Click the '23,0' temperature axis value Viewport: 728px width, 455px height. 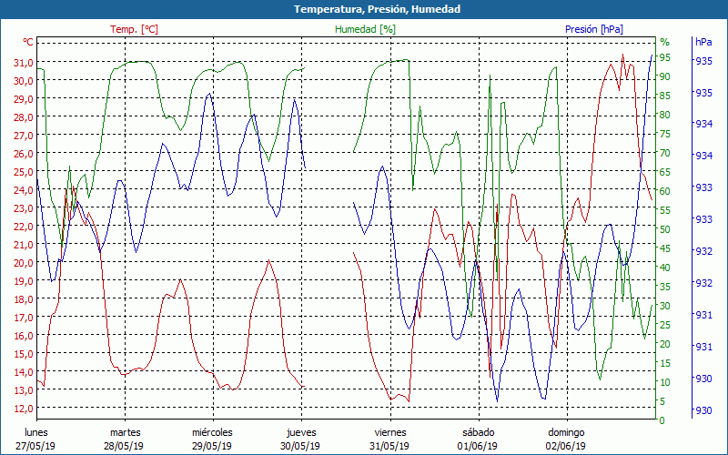tap(24, 208)
